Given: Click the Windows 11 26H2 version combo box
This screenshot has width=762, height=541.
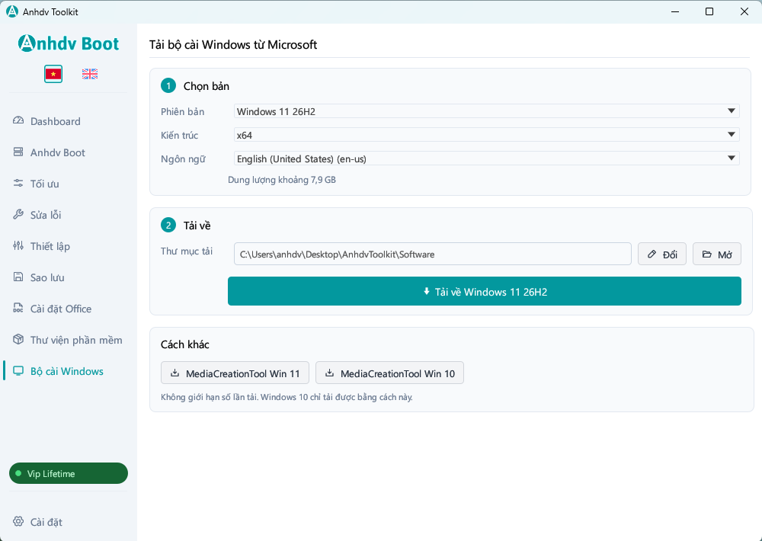Looking at the screenshot, I should click(486, 111).
